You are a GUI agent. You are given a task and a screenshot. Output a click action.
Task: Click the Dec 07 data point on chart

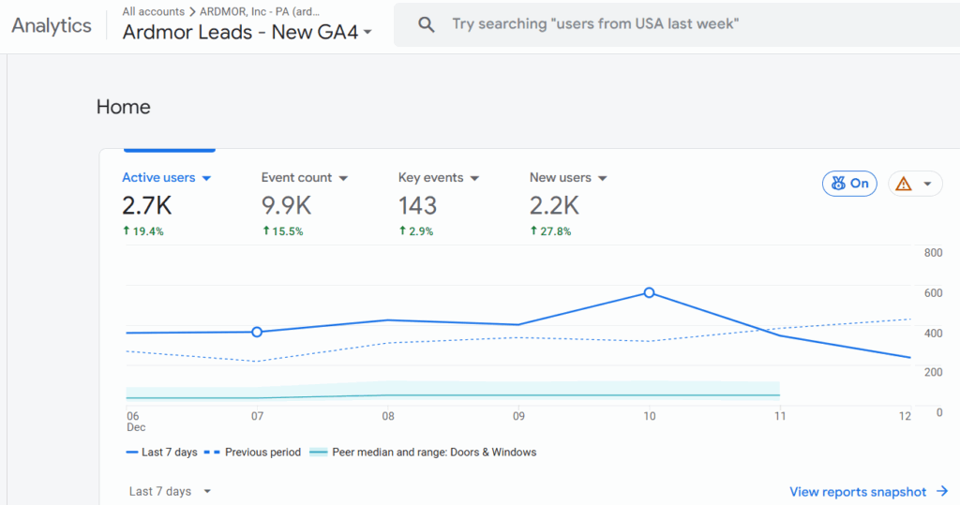257,332
